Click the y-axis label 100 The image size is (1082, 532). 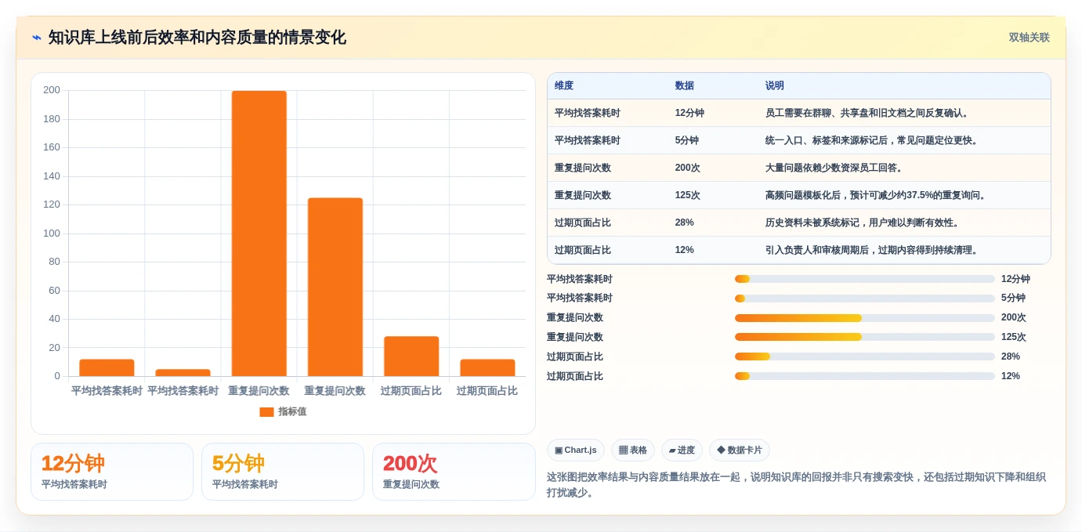point(52,233)
